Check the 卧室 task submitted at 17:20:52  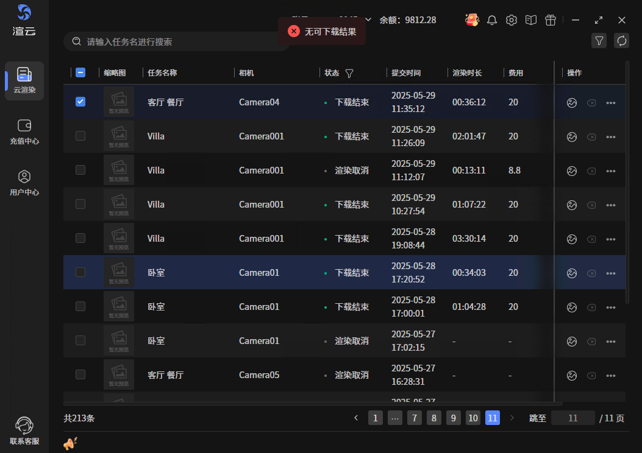click(80, 273)
